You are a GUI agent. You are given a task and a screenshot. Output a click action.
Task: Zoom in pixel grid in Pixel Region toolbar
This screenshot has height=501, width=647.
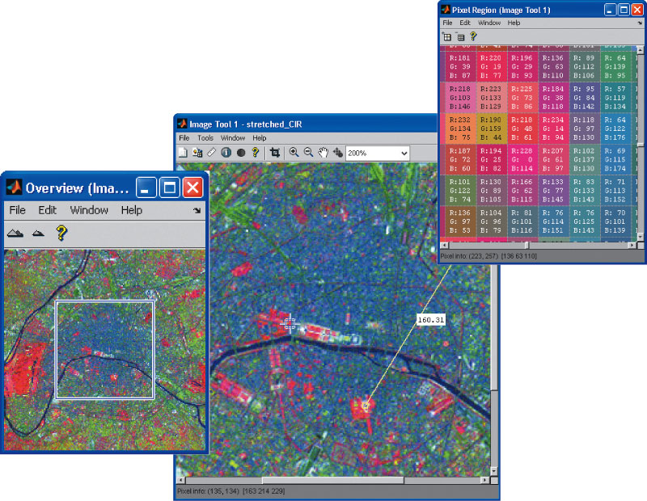[447, 36]
